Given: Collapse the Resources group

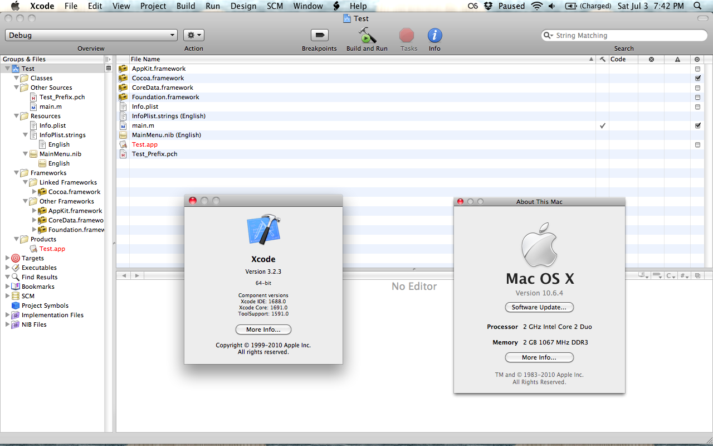Looking at the screenshot, I should pos(16,116).
